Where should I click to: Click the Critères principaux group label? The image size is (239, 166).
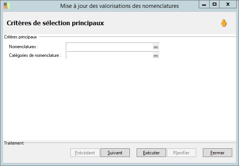point(20,37)
